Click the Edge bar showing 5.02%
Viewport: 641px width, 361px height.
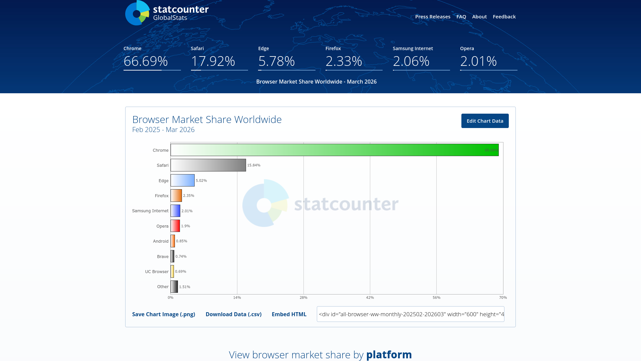pyautogui.click(x=182, y=180)
